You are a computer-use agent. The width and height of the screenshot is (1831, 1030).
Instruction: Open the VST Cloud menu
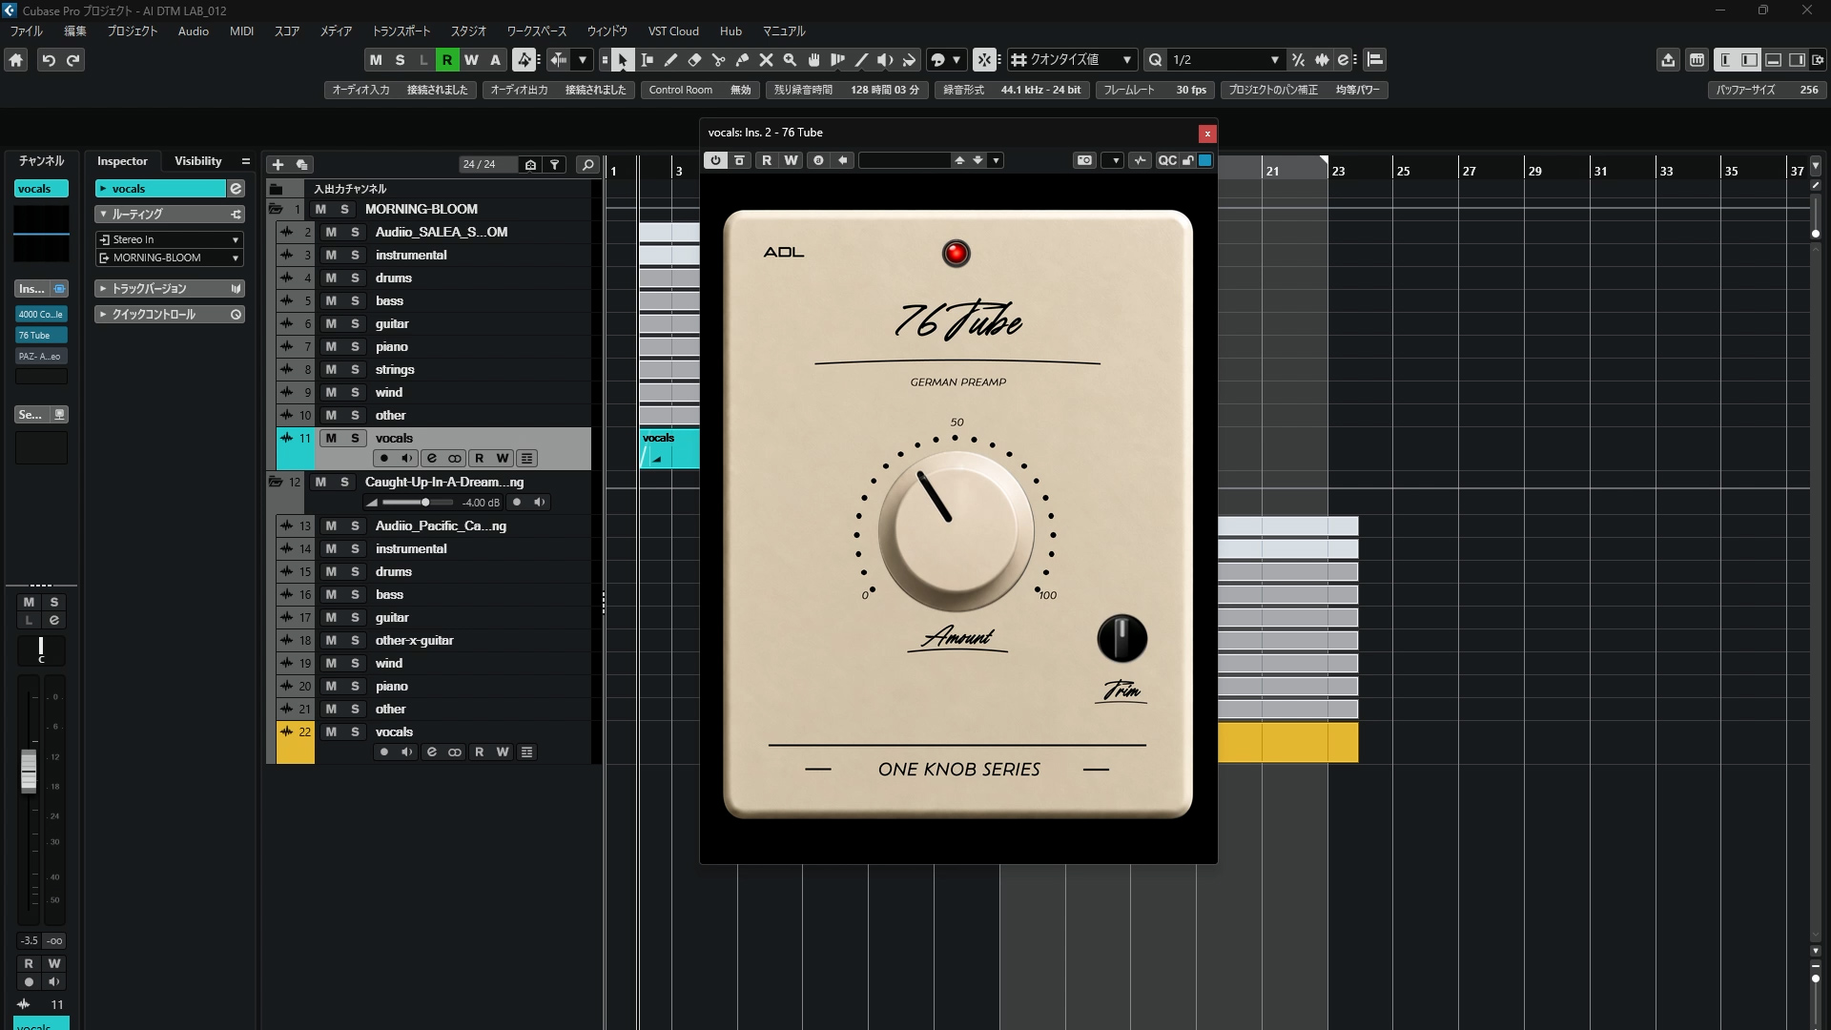[673, 31]
